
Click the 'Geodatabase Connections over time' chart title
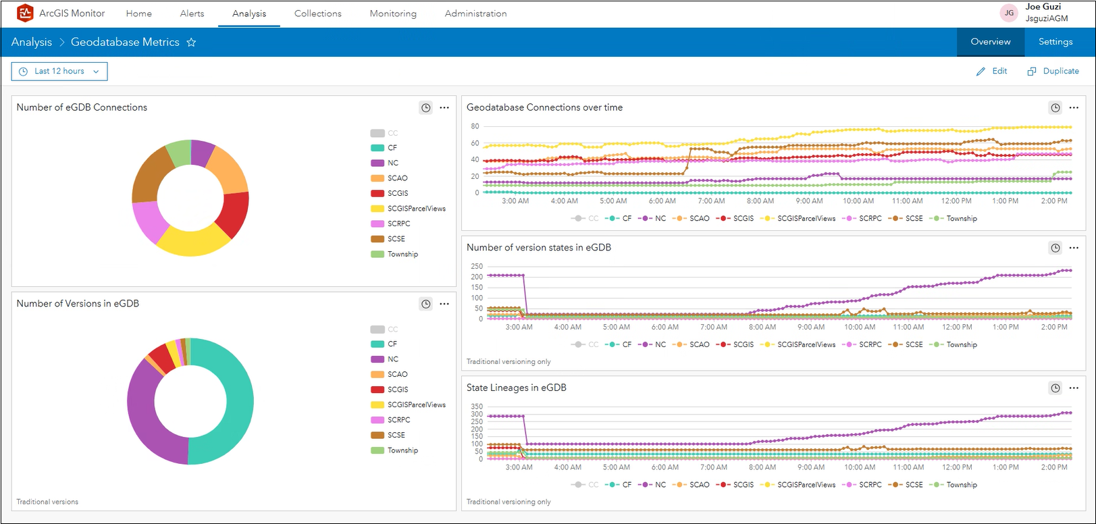click(x=544, y=107)
